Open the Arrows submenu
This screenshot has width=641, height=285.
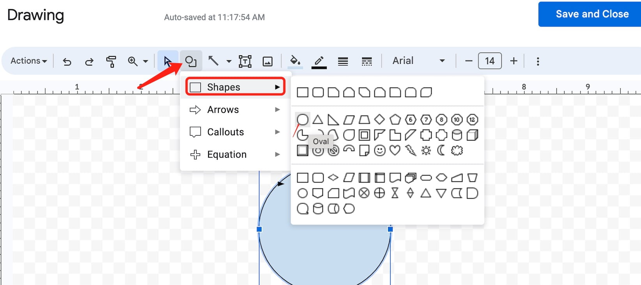pyautogui.click(x=235, y=109)
